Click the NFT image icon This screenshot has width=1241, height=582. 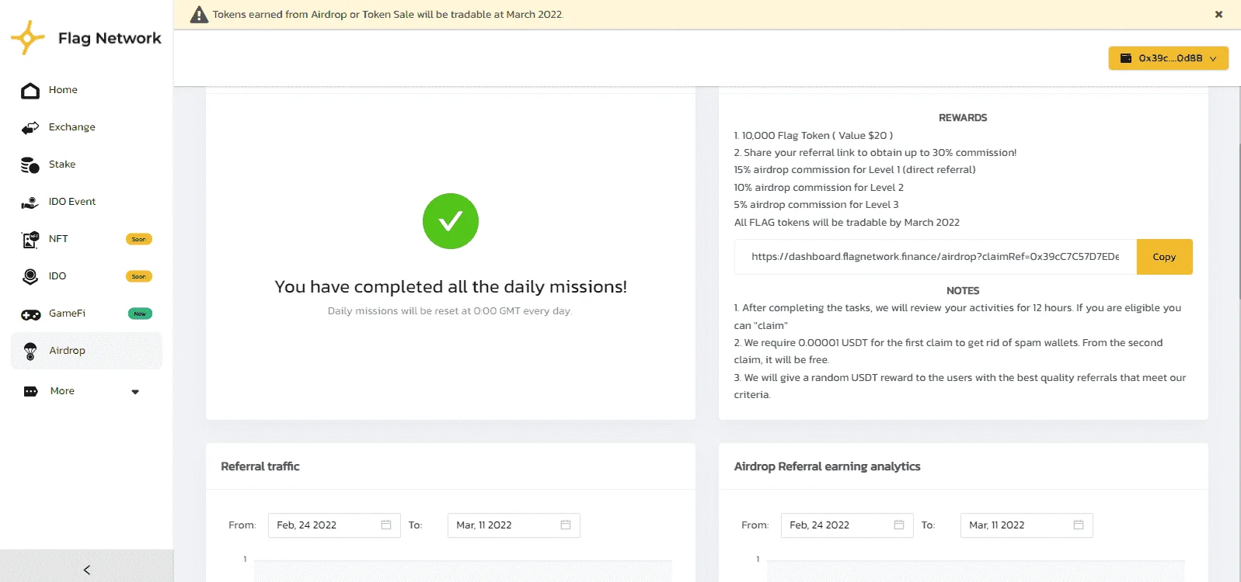click(30, 240)
